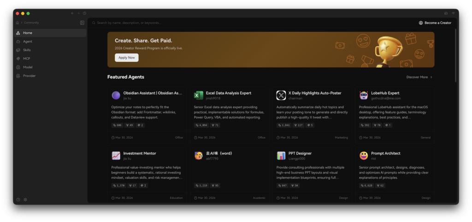Select the Home item in sidebar
472x222 pixels.
(x=28, y=33)
